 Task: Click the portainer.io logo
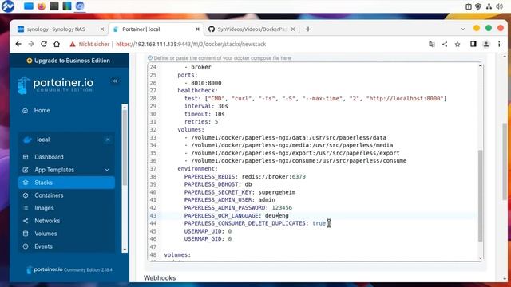(55, 85)
